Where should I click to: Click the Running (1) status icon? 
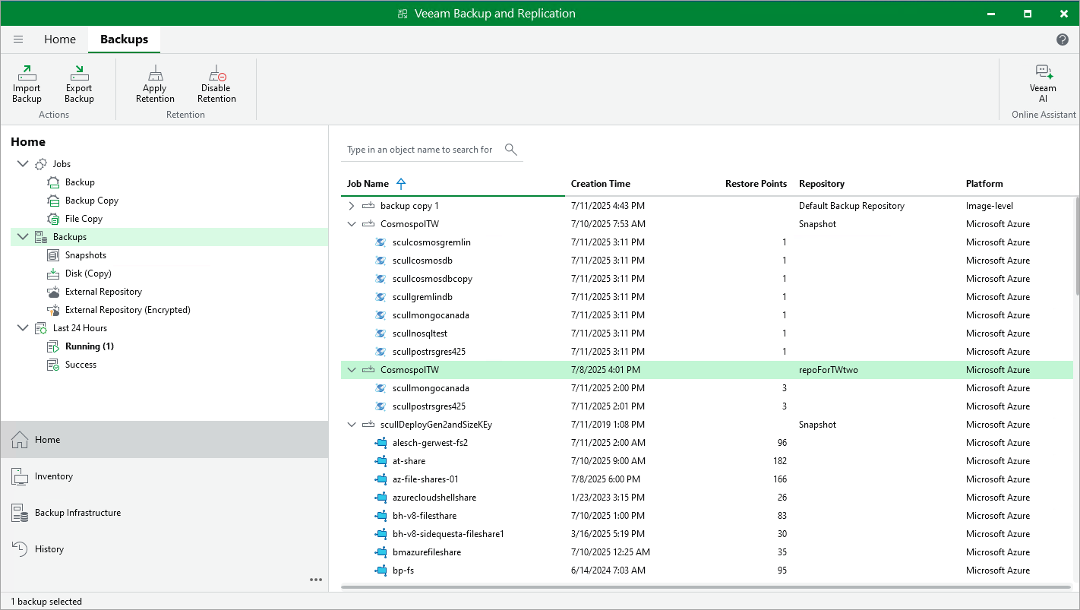53,346
